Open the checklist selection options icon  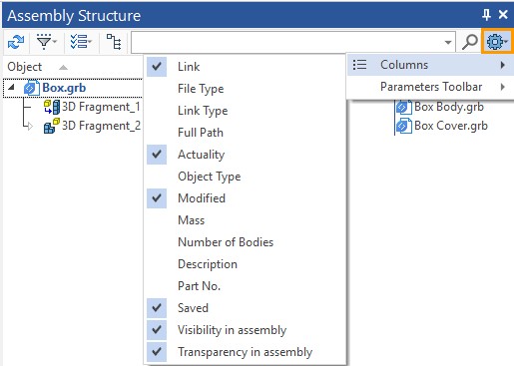81,42
